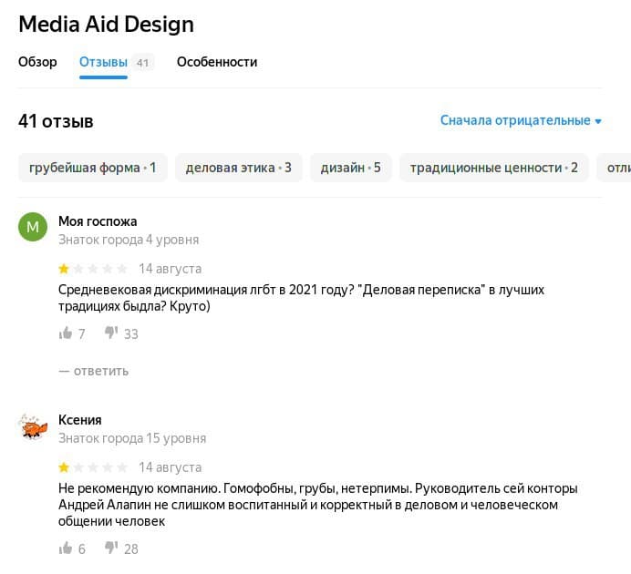Open the Сначала отрицательные sort dropdown
The image size is (631, 574).
coord(521,120)
